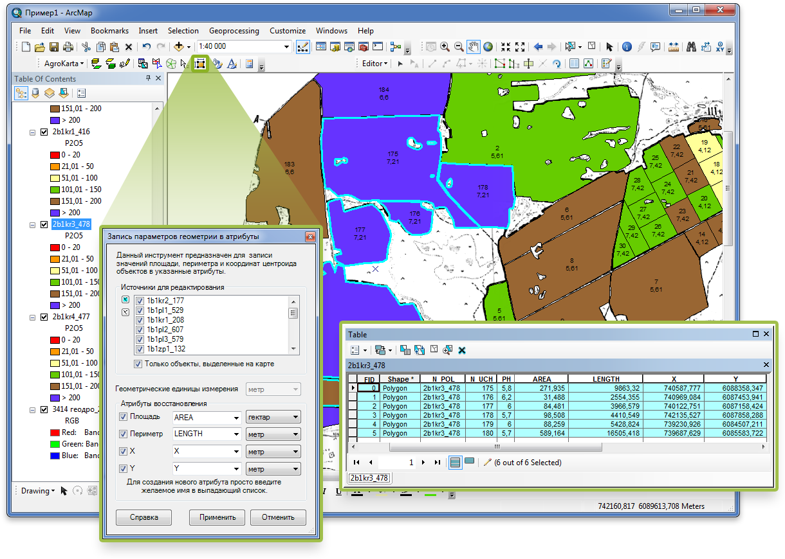Click the New document icon
Image resolution: width=785 pixels, height=559 pixels.
26,47
